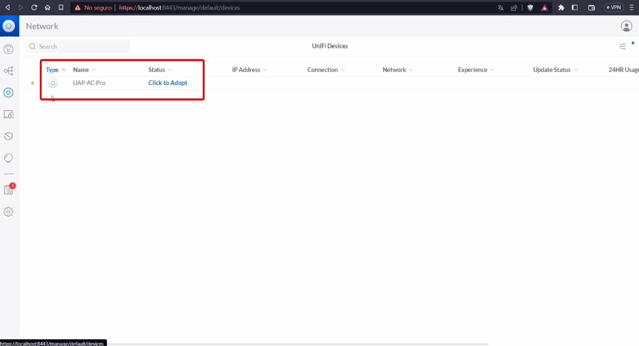Open the UniFi Devices sidebar icon
The height and width of the screenshot is (346, 639).
pyautogui.click(x=8, y=92)
